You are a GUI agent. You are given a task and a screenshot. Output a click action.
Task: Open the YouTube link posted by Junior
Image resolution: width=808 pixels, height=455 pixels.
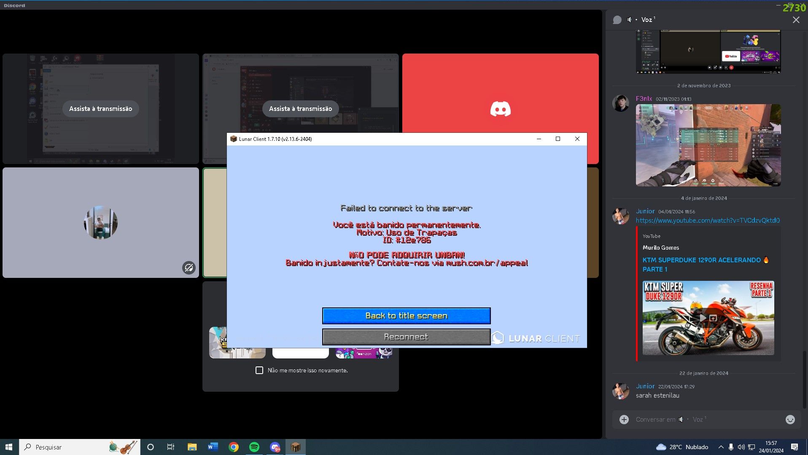(708, 220)
